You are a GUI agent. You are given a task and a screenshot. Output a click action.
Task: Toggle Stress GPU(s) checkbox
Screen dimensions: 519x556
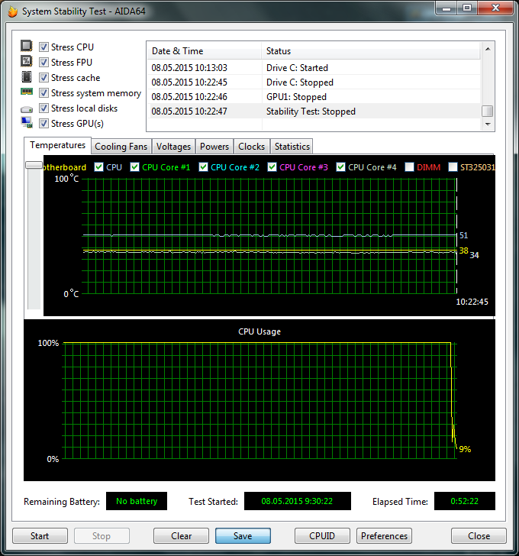[x=44, y=123]
